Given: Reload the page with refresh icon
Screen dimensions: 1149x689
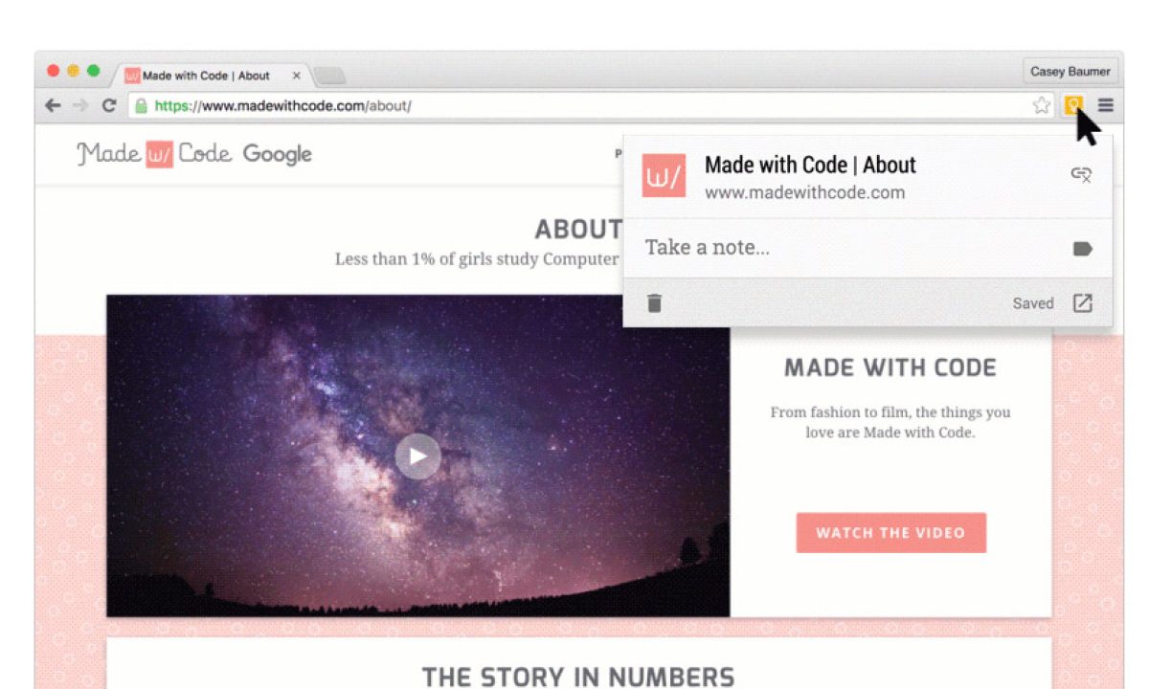Looking at the screenshot, I should (x=109, y=105).
